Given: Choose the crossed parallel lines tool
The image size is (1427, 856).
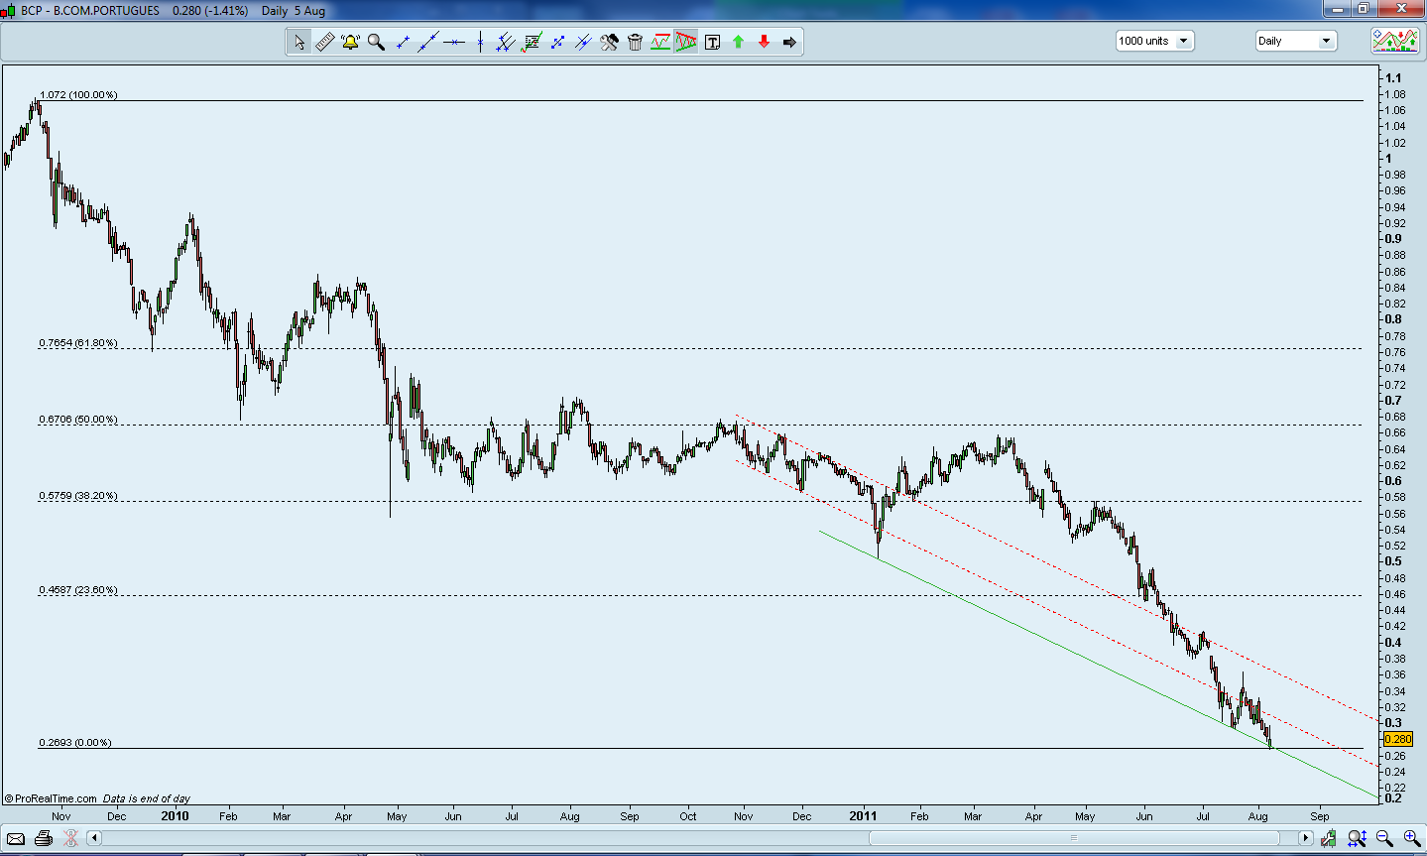Looking at the screenshot, I should point(583,42).
